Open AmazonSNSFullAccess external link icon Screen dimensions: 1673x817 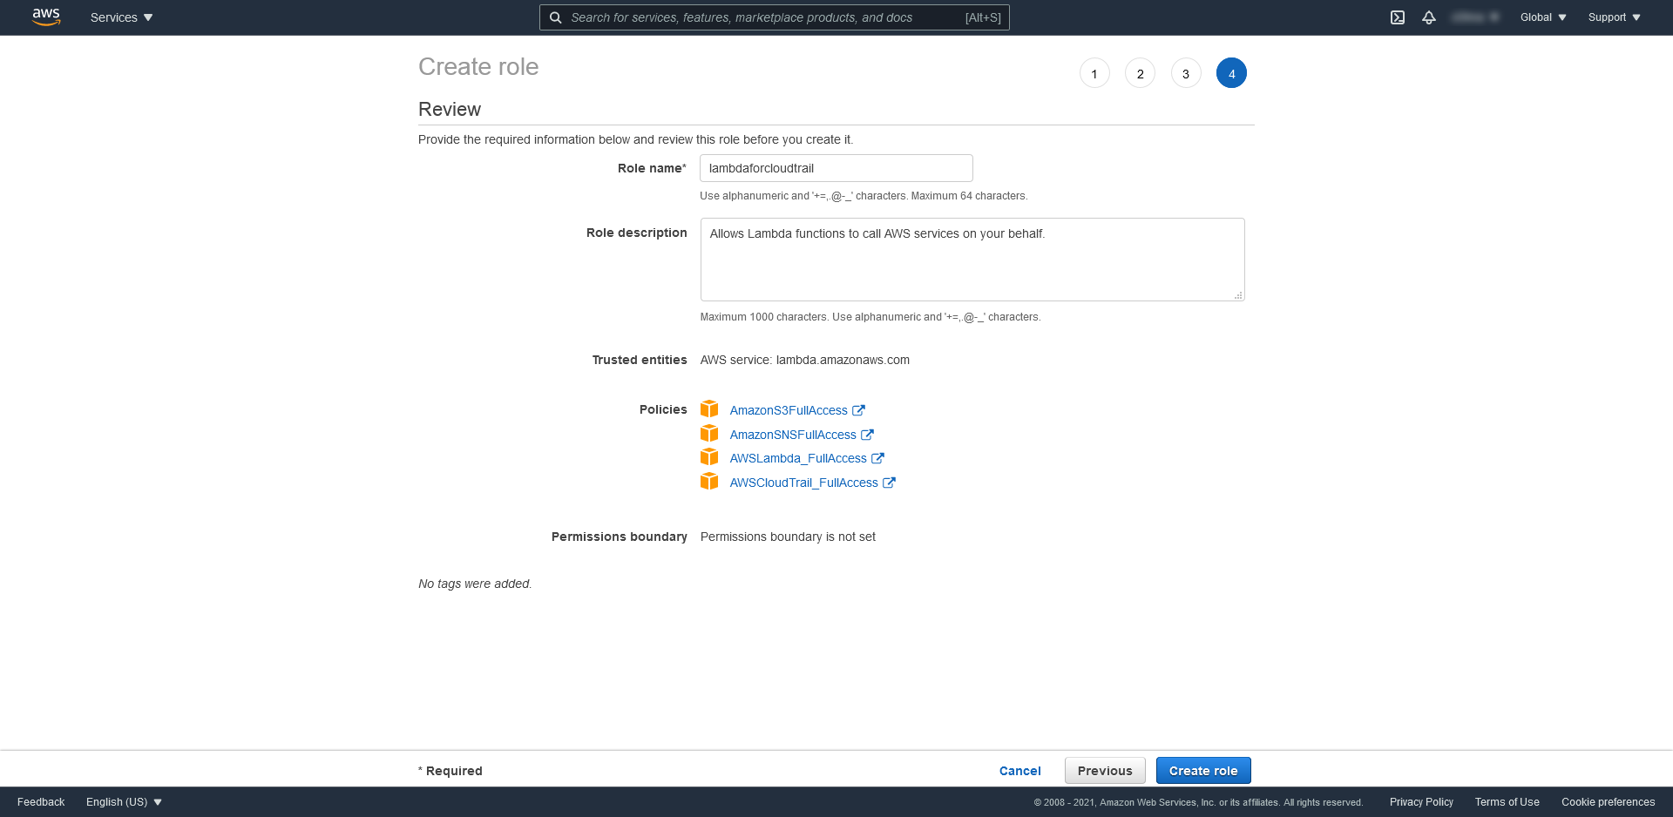pos(867,435)
